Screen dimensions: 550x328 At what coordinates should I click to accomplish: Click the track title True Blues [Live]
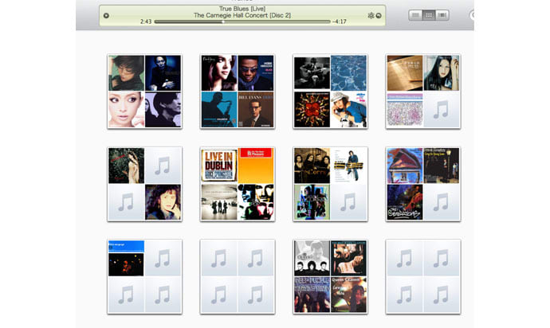pyautogui.click(x=242, y=9)
